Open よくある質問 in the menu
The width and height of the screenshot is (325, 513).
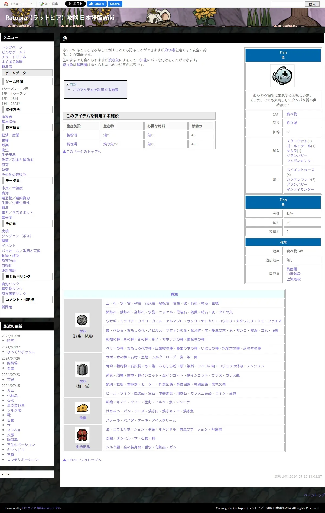point(12,62)
